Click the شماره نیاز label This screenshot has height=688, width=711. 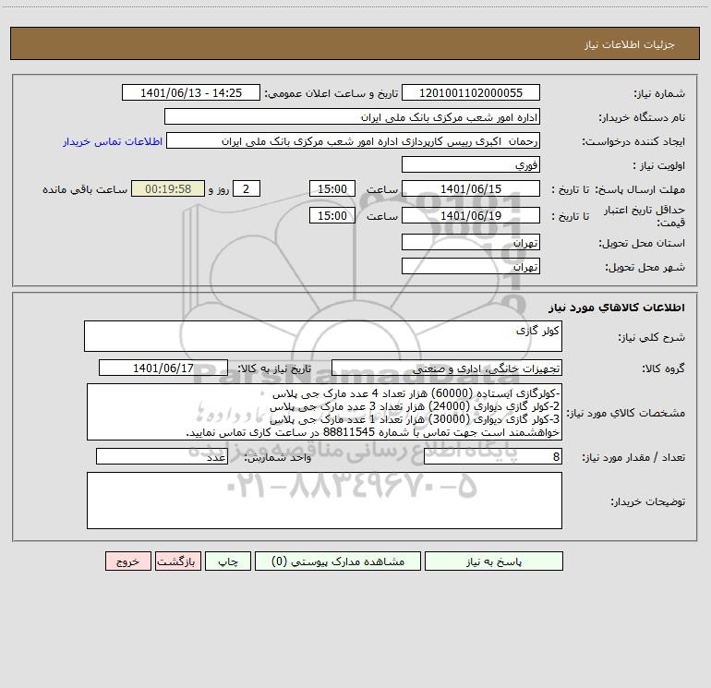pos(659,94)
